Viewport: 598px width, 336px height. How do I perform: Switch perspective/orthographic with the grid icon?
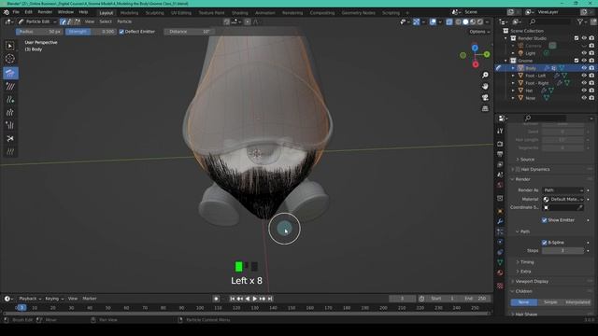(x=485, y=109)
